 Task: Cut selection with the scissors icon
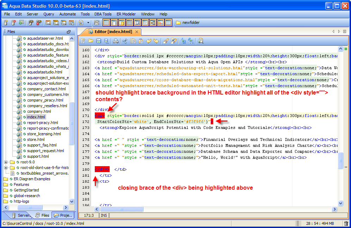[125, 41]
